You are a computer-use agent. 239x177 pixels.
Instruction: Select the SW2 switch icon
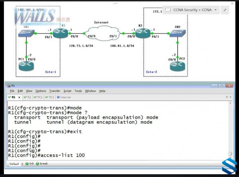click(x=178, y=33)
